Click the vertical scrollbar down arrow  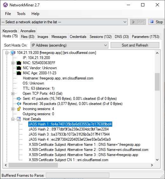point(157,160)
